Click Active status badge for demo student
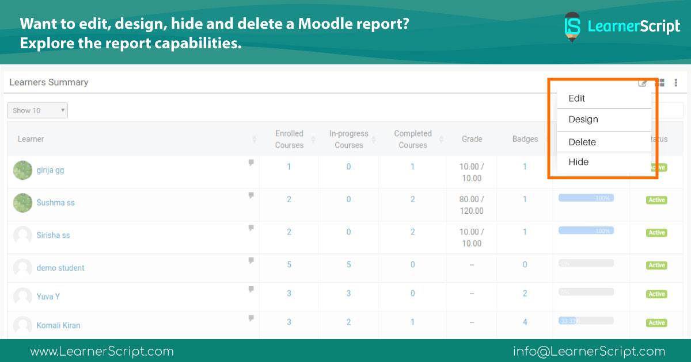Image resolution: width=691 pixels, height=362 pixels. pyautogui.click(x=656, y=265)
